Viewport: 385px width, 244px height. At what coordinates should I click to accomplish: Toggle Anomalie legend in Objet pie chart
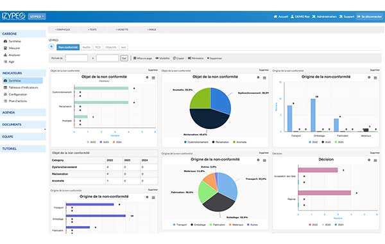[239, 142]
